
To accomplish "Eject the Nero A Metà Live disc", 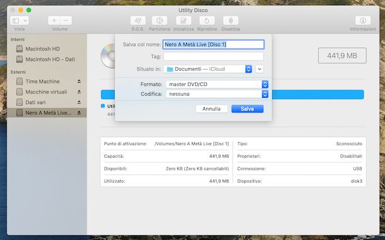I will (79, 112).
